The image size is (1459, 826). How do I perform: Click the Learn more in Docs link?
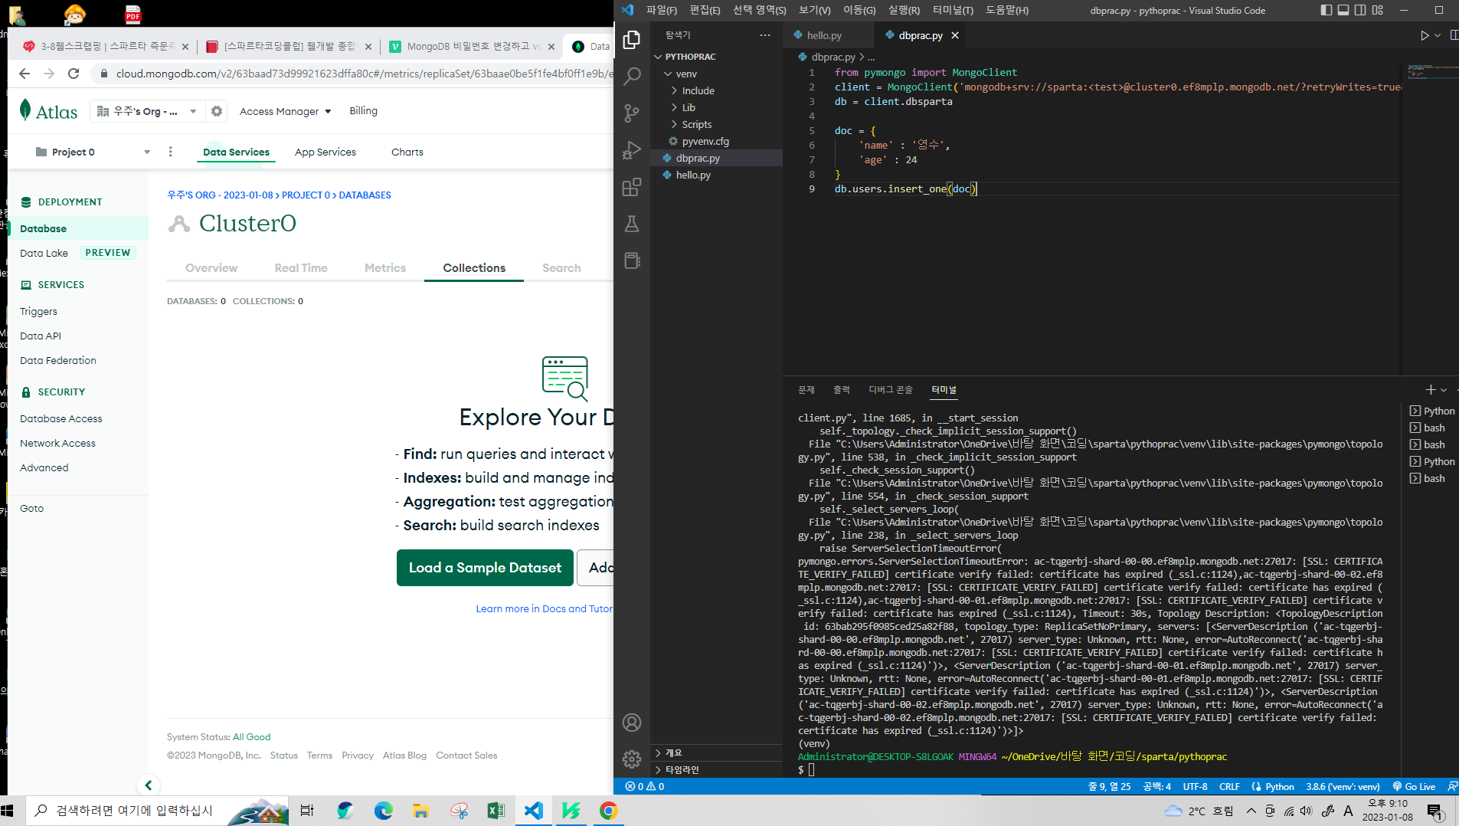pyautogui.click(x=545, y=609)
